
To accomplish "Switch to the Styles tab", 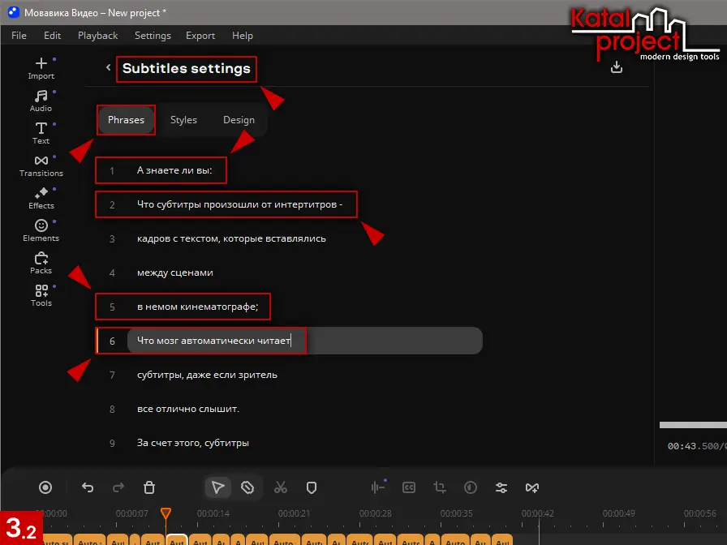I will pos(183,120).
